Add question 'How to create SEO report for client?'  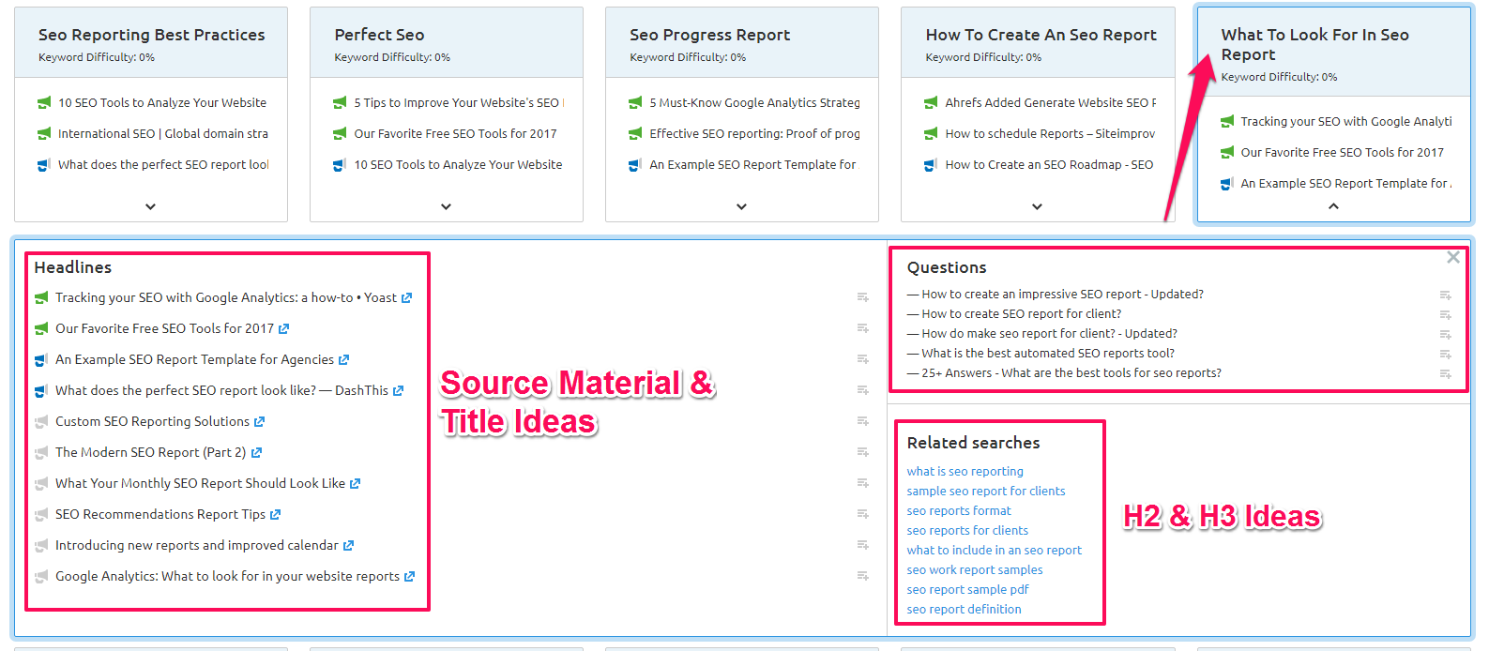(x=1445, y=315)
